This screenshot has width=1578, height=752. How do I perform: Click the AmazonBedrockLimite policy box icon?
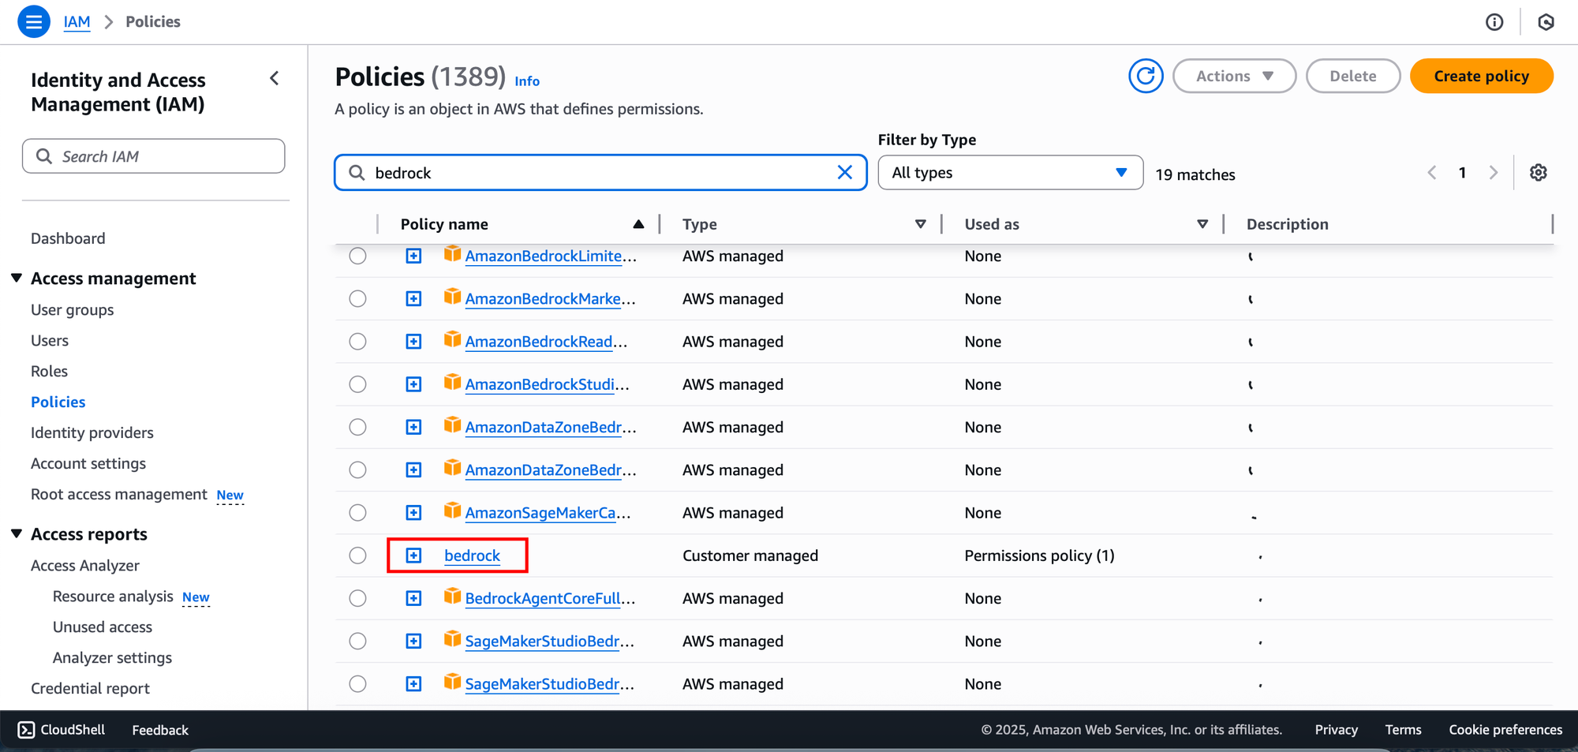452,254
